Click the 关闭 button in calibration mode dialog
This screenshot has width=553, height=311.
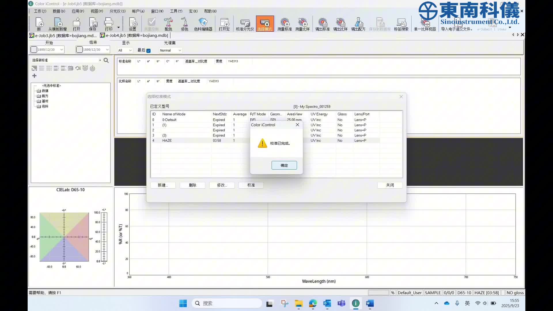coord(390,185)
